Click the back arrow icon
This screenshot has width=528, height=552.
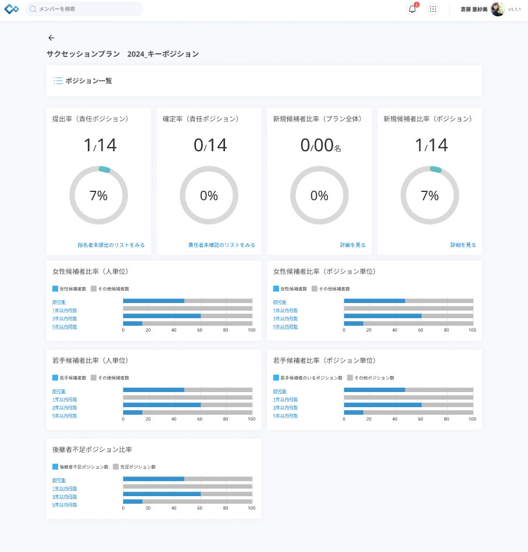51,38
